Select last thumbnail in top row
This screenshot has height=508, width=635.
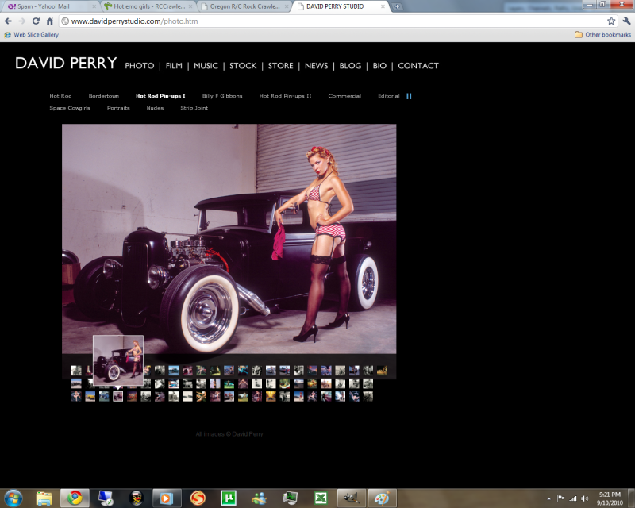point(382,370)
